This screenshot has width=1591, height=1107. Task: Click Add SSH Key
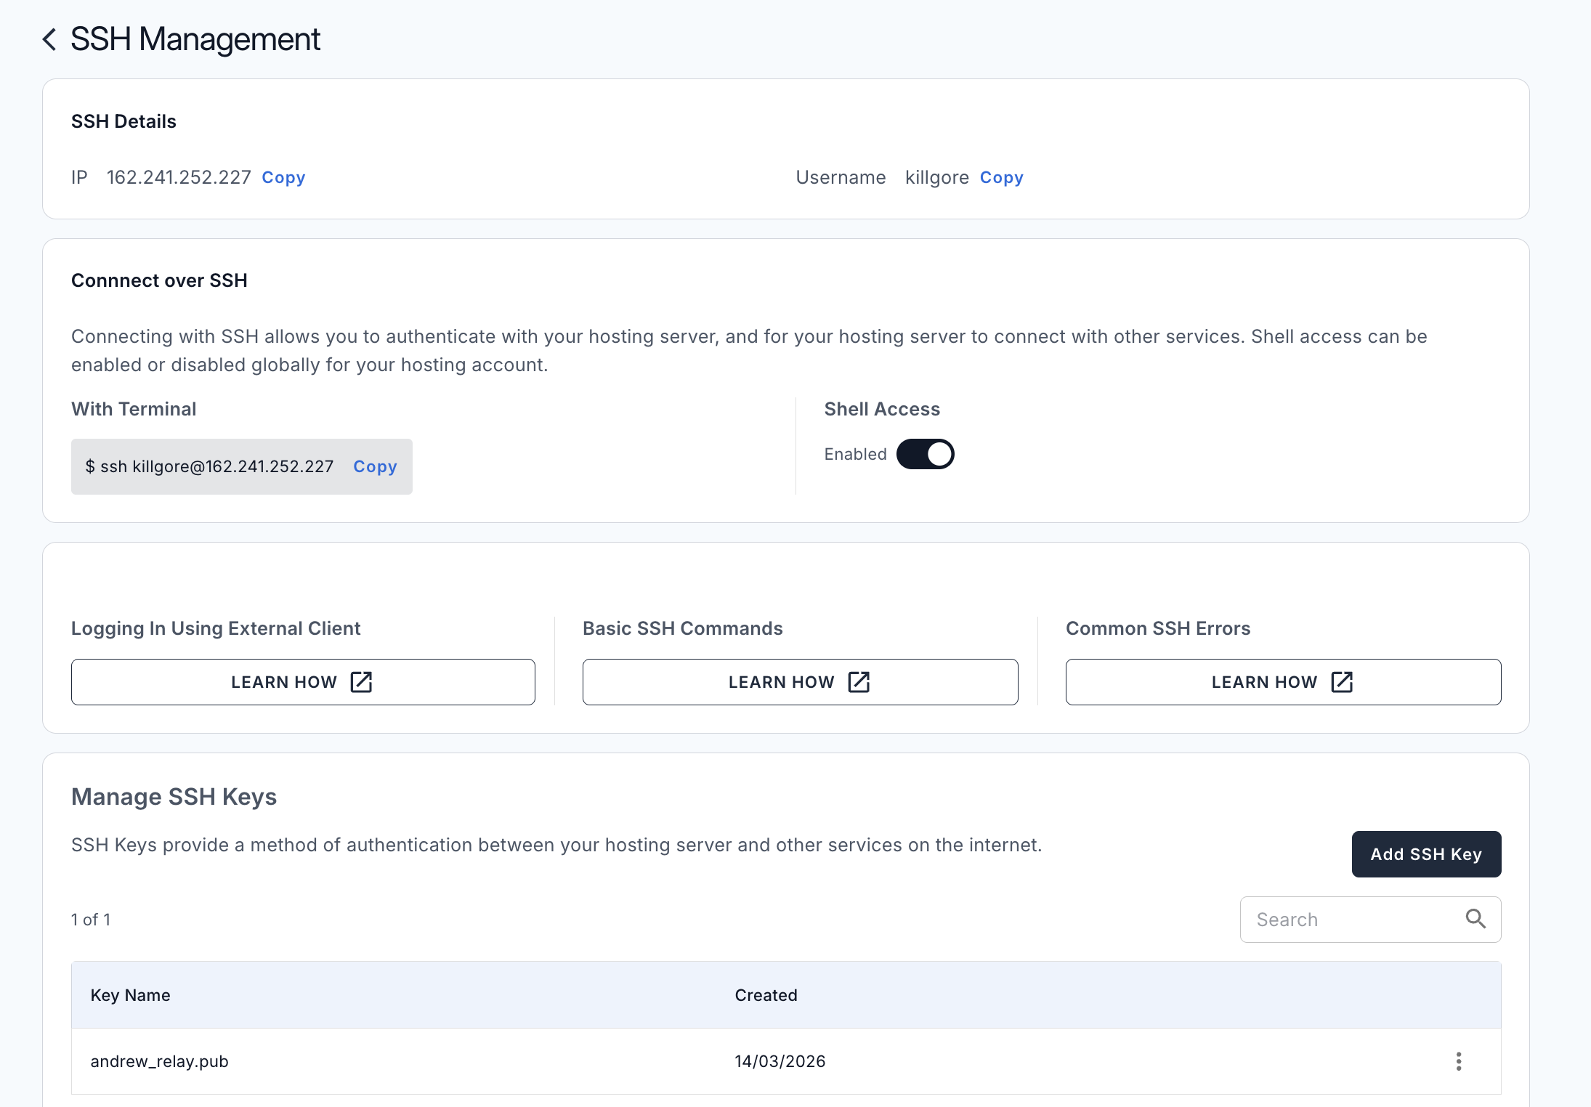click(x=1425, y=853)
